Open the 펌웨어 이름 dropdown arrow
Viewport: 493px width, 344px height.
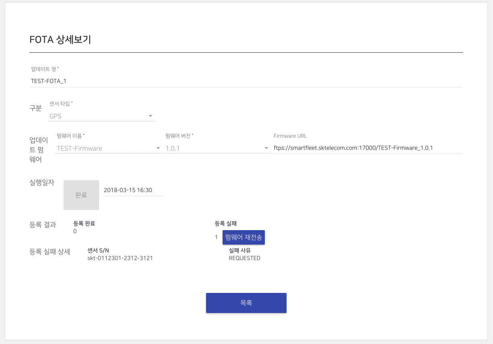tap(158, 148)
